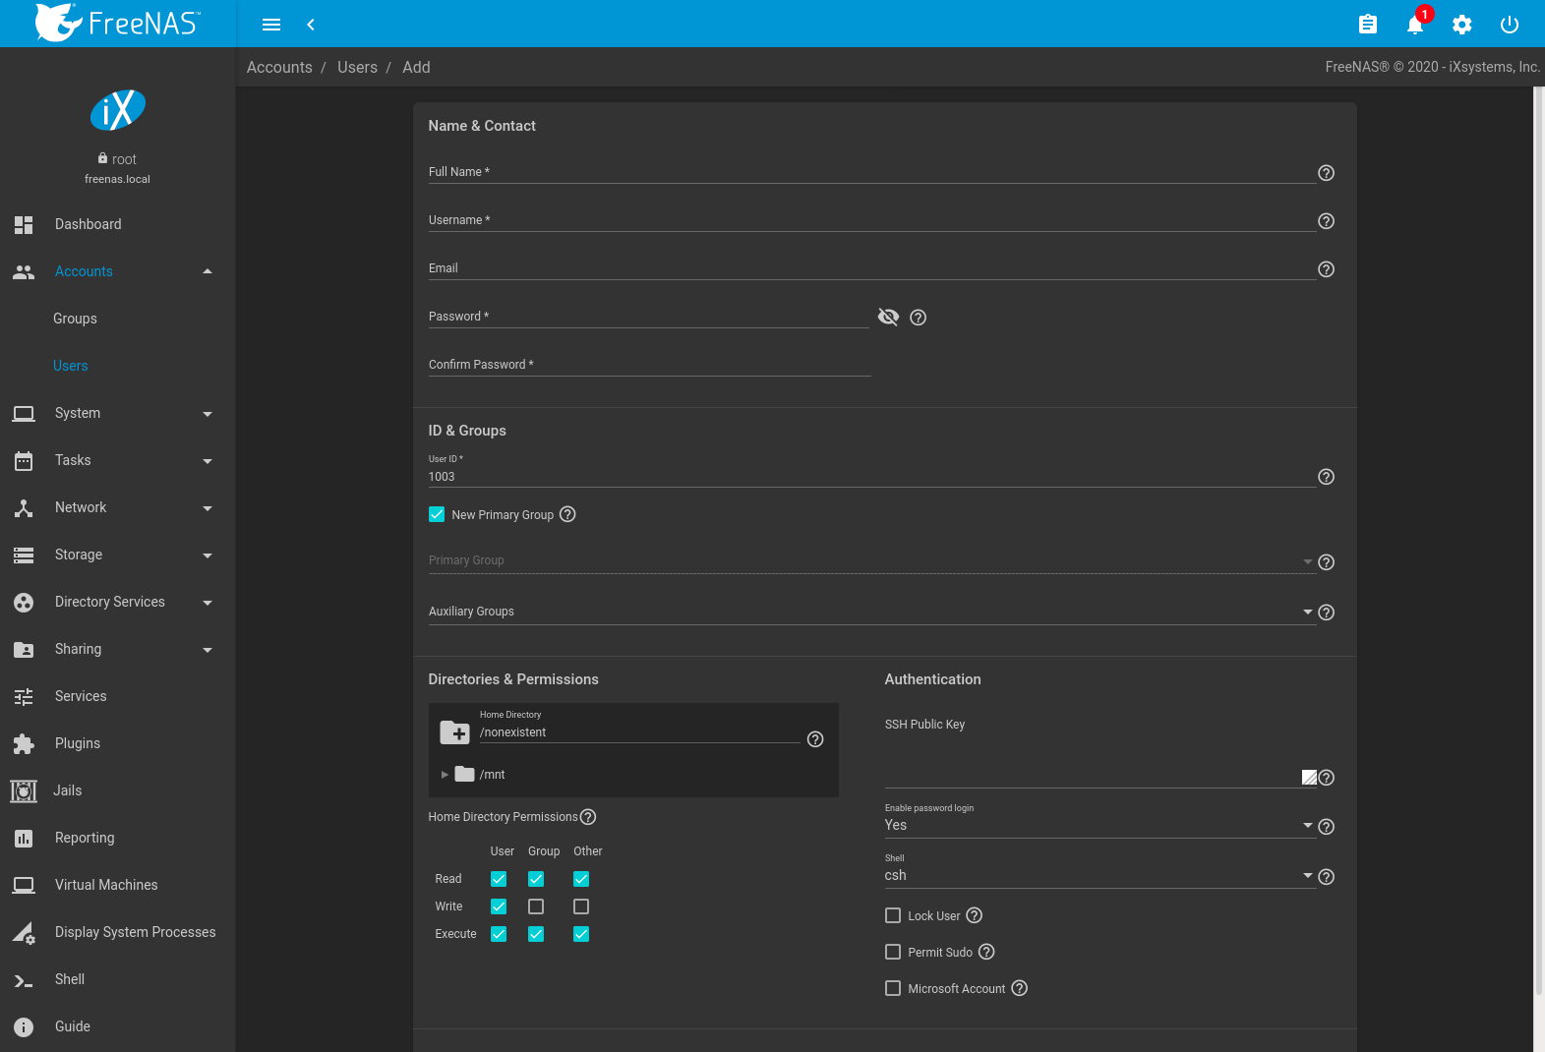1545x1052 pixels.
Task: Toggle password visibility eye icon
Action: tap(888, 317)
